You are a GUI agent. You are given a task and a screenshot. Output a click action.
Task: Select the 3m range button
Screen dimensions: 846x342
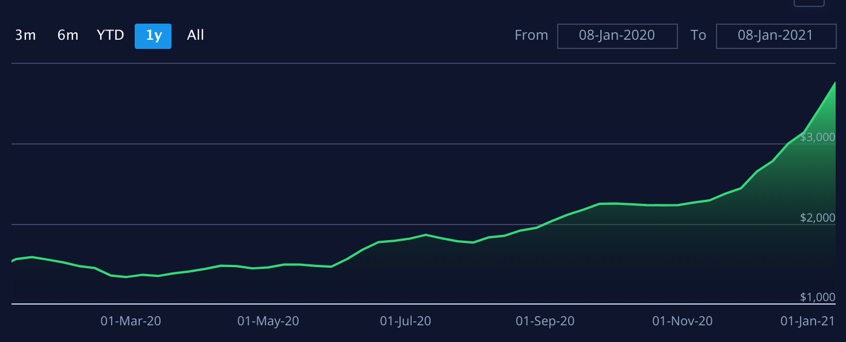tap(25, 36)
